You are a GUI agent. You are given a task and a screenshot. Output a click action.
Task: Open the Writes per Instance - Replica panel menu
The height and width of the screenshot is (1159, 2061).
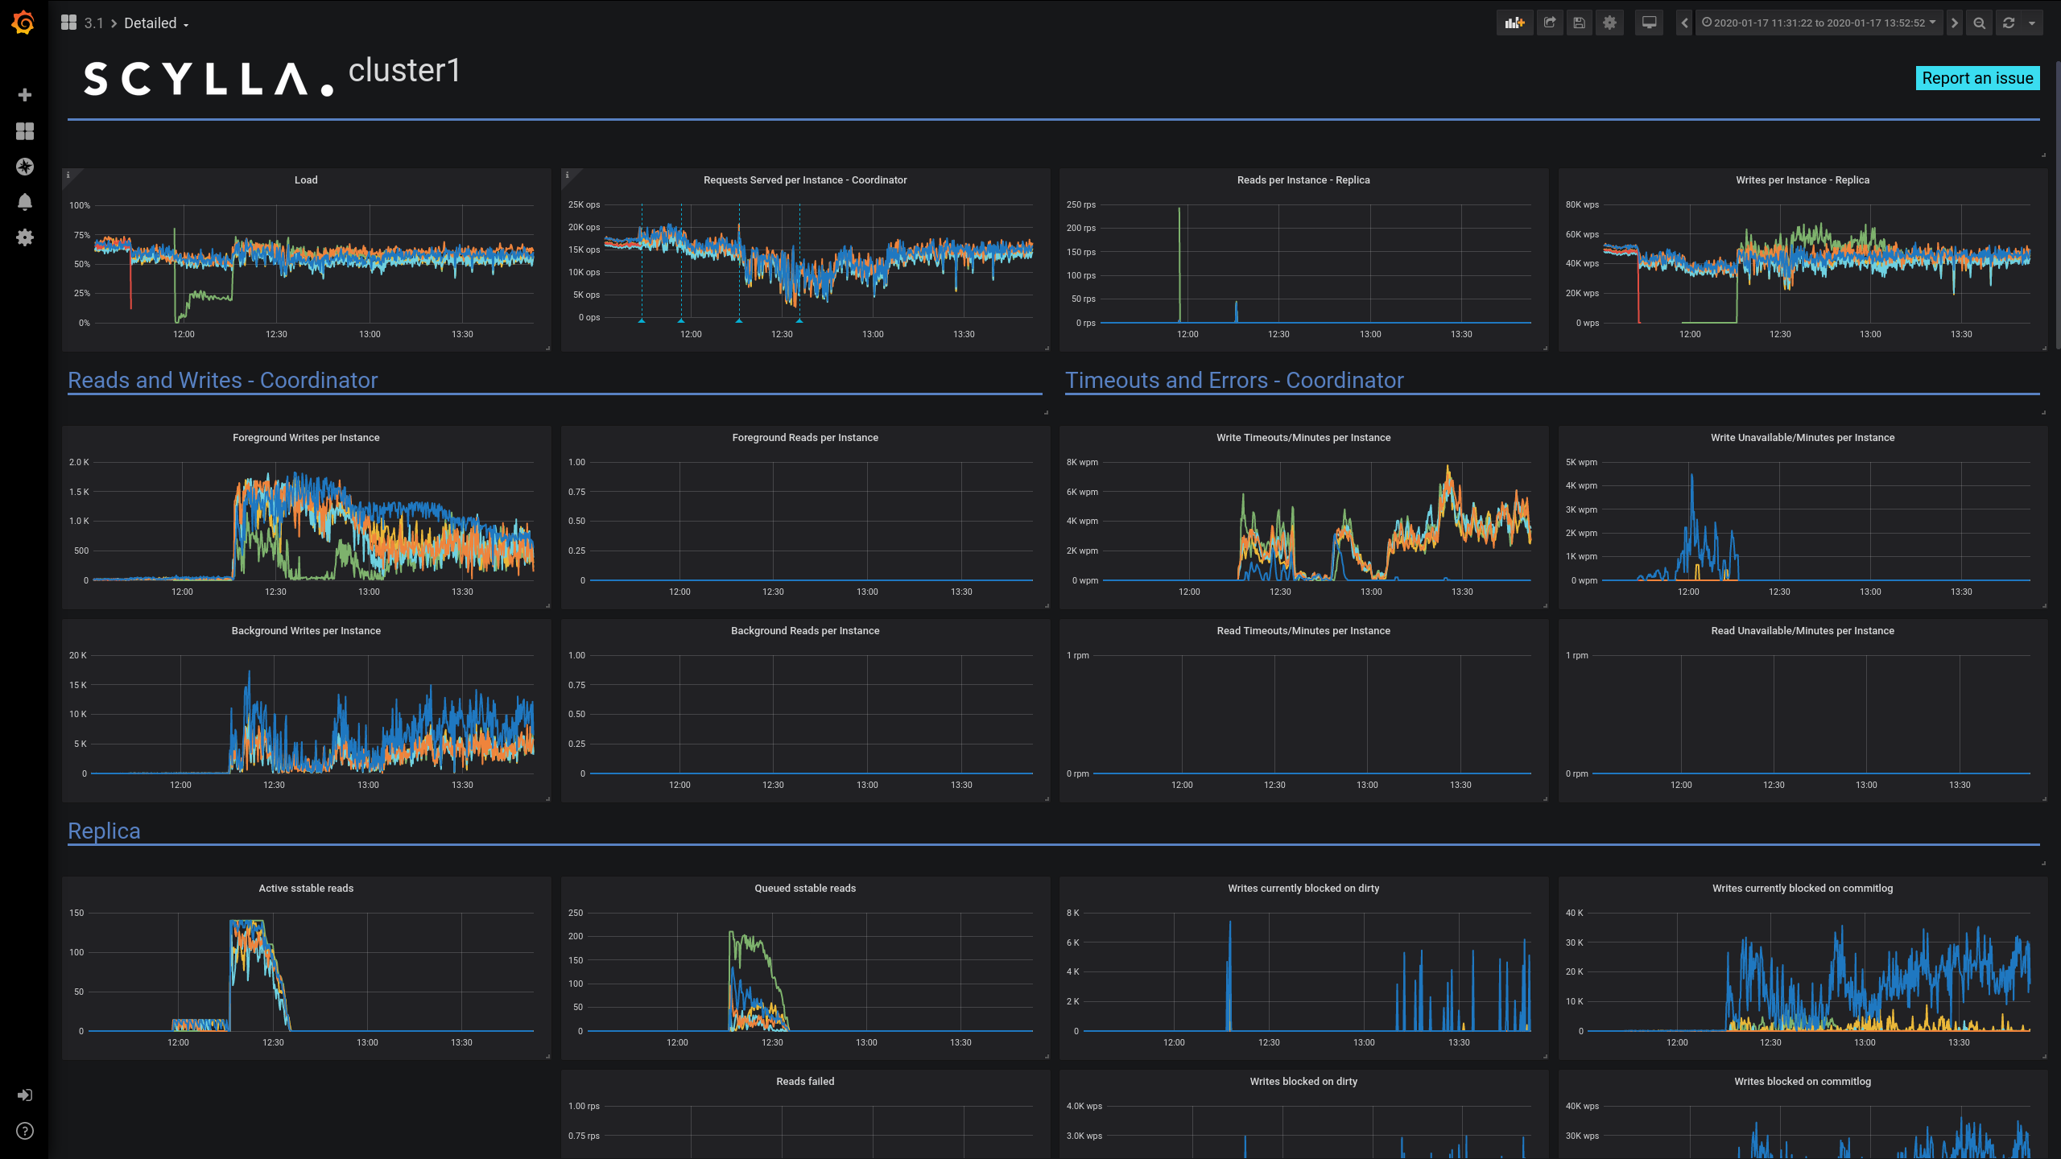(1803, 179)
